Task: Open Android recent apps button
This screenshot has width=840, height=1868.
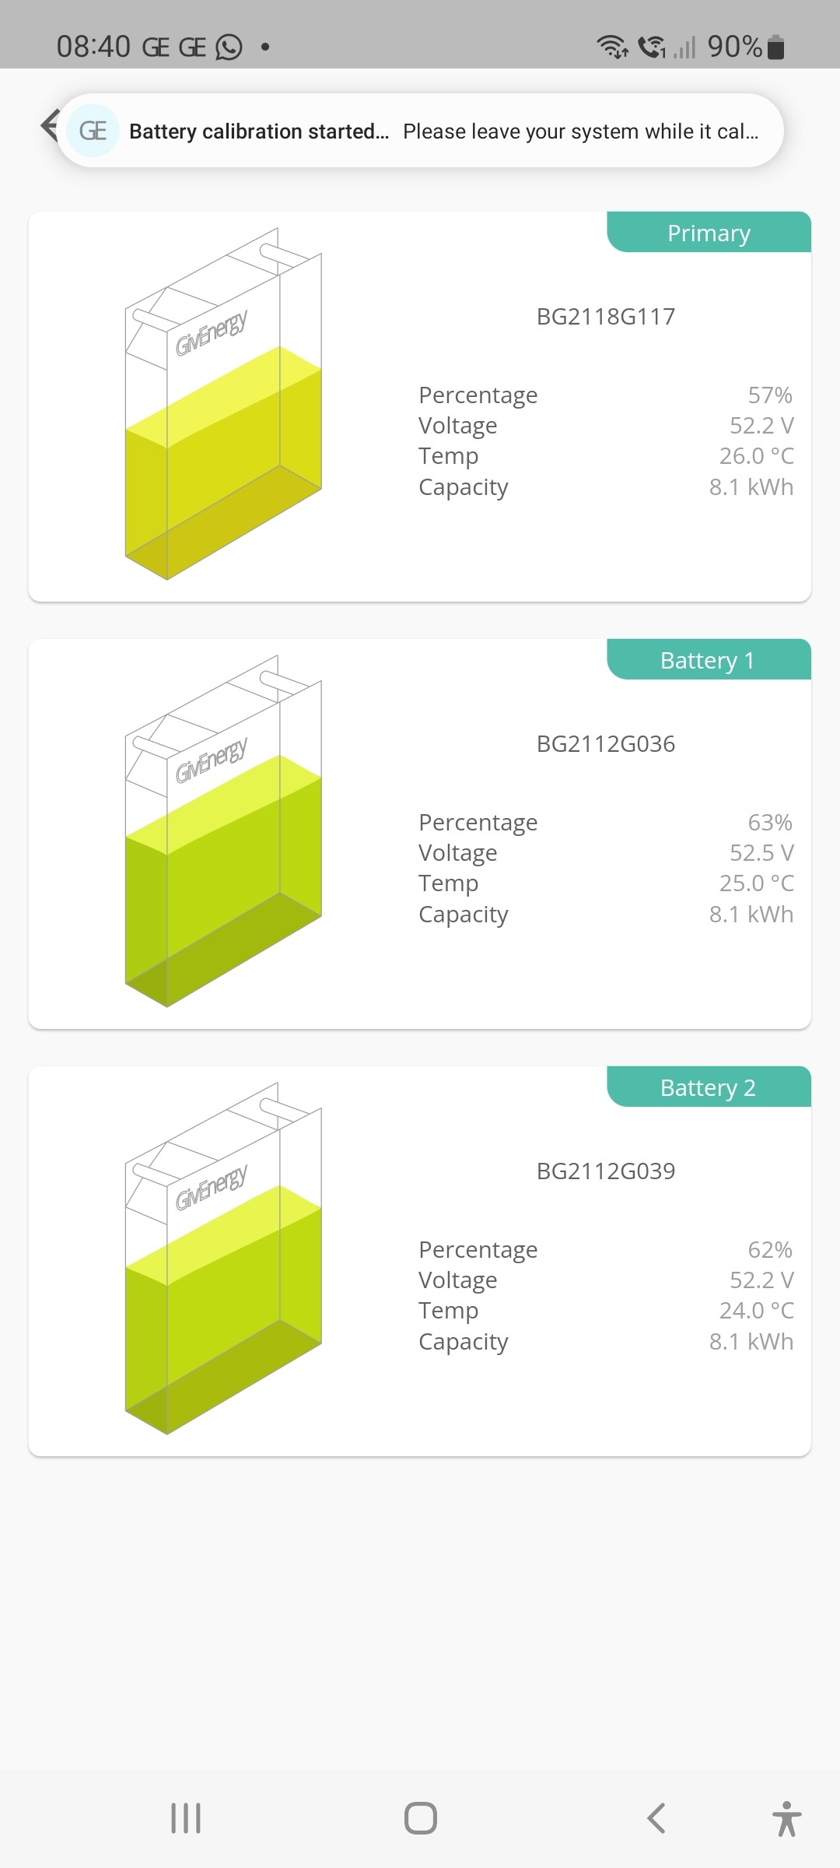Action: [x=186, y=1818]
